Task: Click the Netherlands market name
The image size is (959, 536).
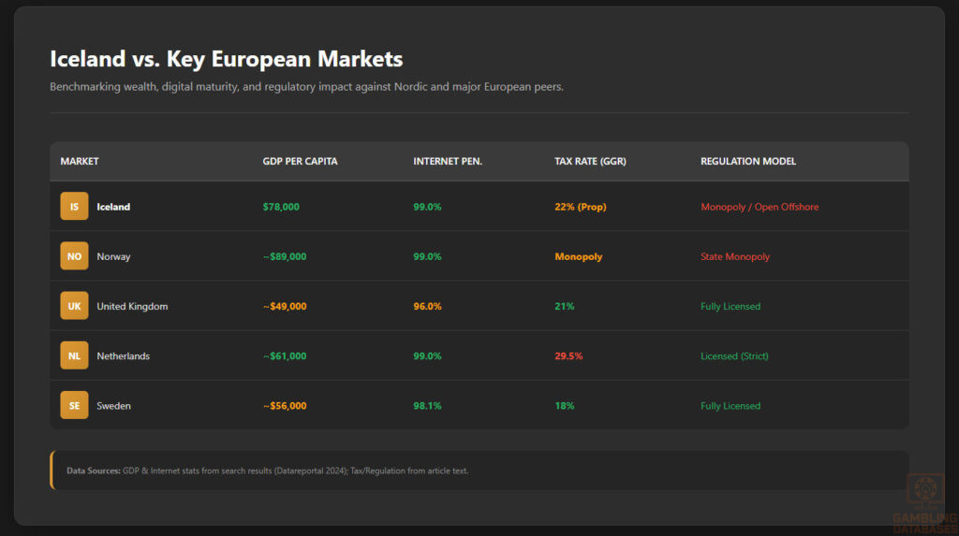Action: [x=123, y=355]
